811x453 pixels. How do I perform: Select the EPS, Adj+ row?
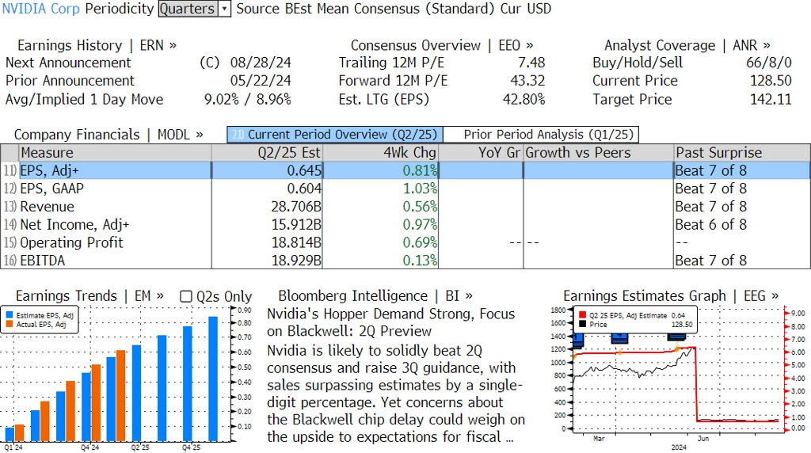pyautogui.click(x=405, y=170)
